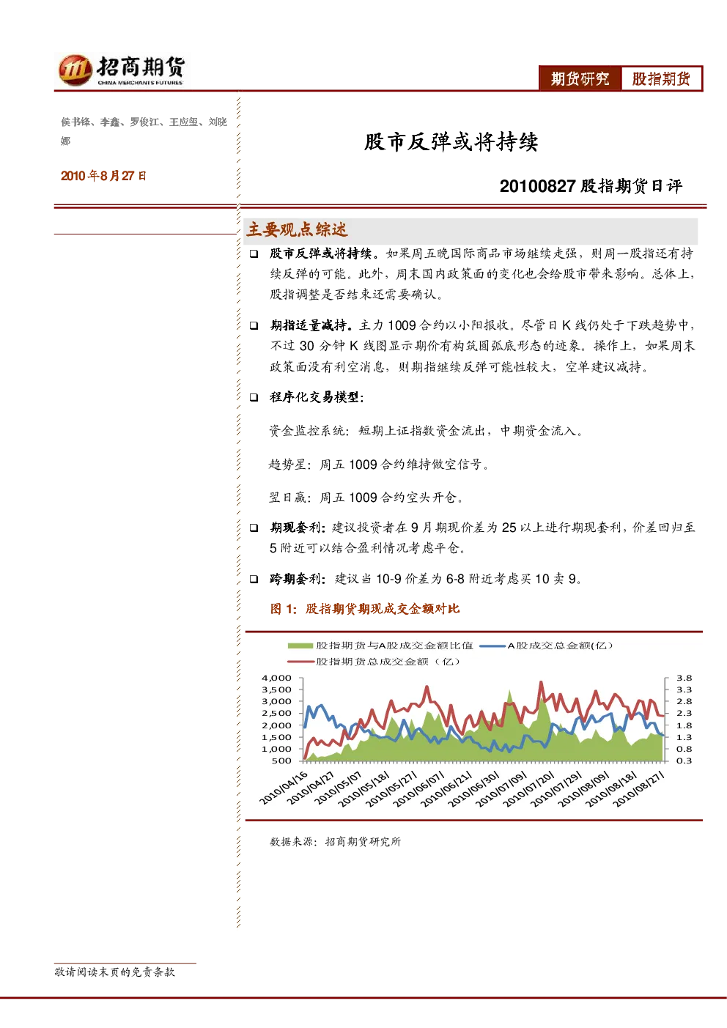Image resolution: width=727 pixels, height=1028 pixels.
Task: Click the subtitle 20100827 股指期货日评
Action: (591, 186)
